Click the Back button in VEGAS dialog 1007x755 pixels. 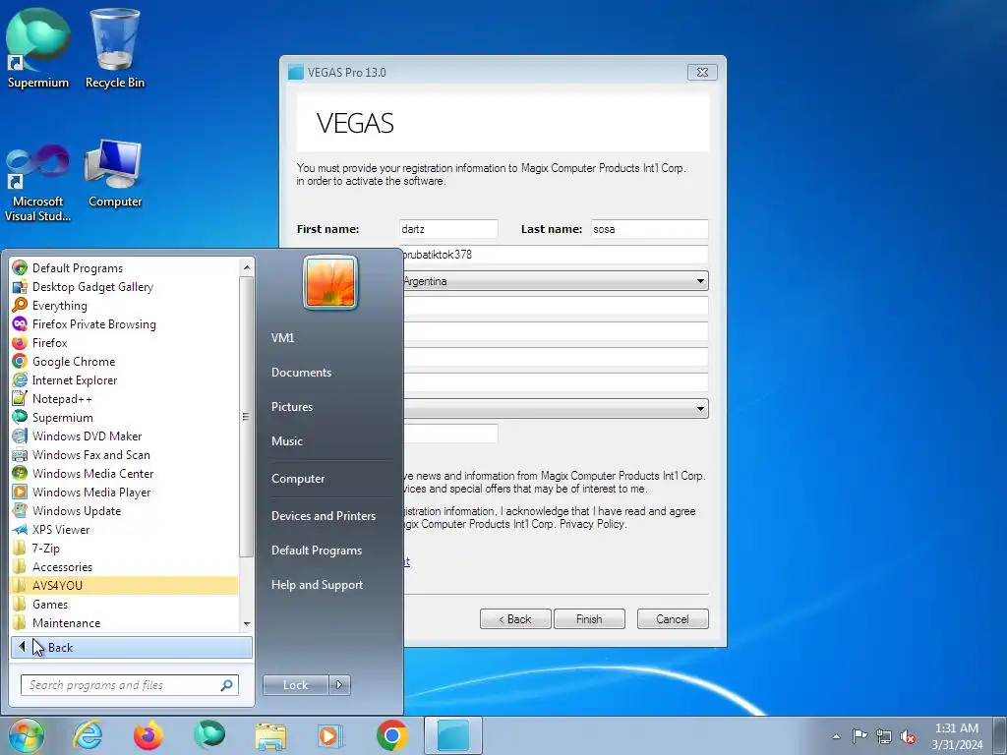pos(515,619)
